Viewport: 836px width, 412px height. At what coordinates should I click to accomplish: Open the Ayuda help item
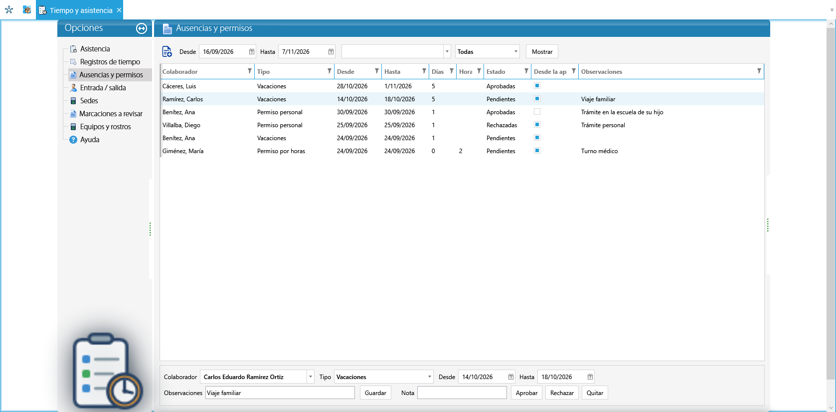pos(90,140)
